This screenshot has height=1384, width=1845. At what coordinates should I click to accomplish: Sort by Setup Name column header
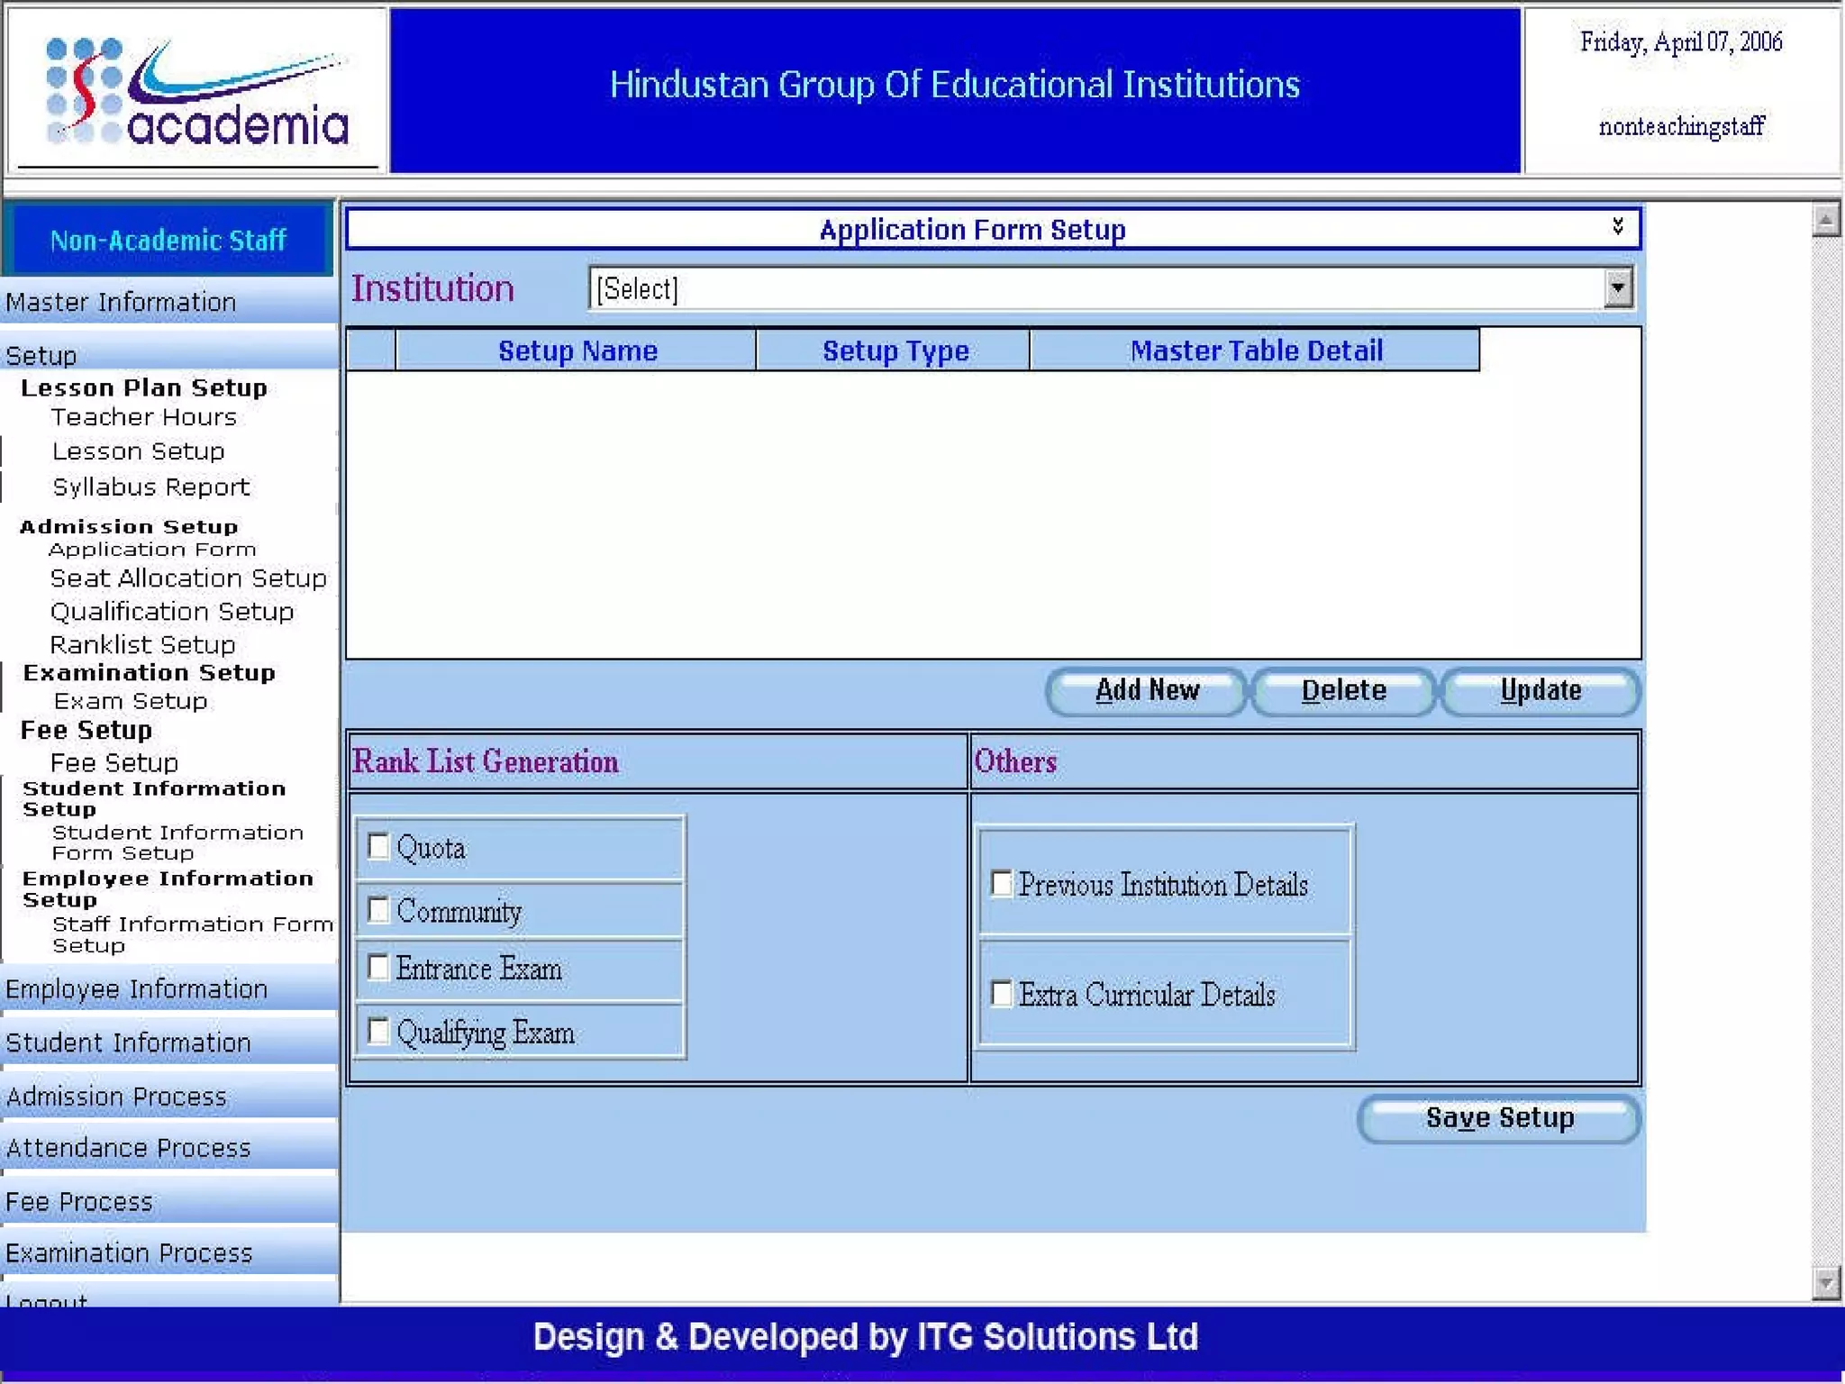pos(577,351)
